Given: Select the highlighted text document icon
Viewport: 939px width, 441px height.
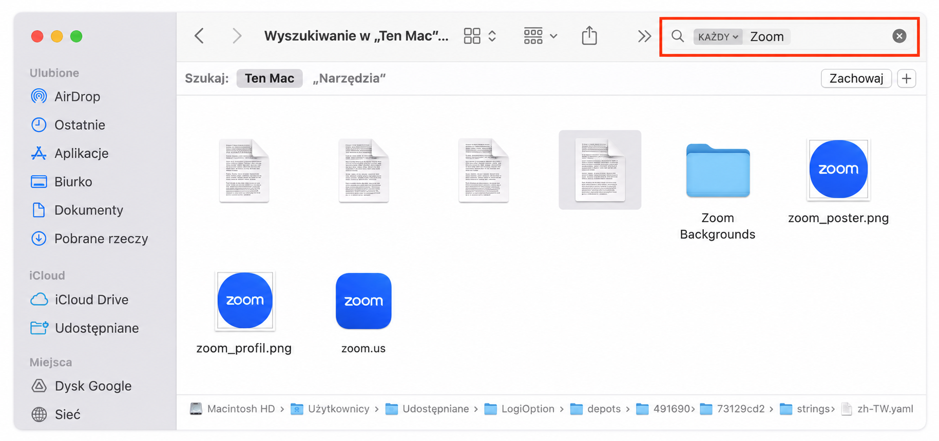Looking at the screenshot, I should pyautogui.click(x=600, y=170).
